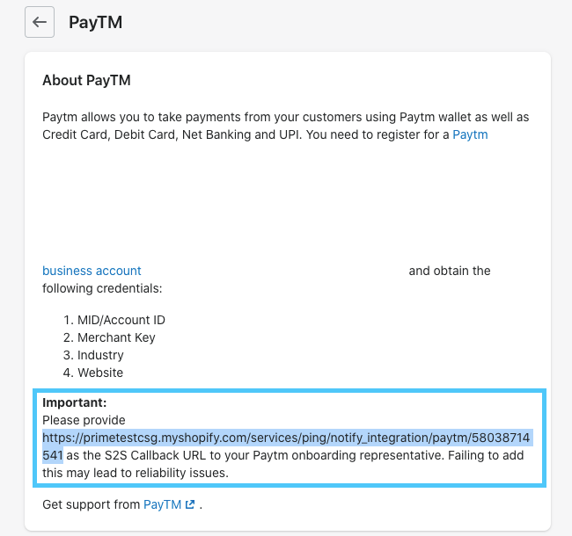Click the 'following credentials:' text
This screenshot has height=536, width=572.
click(101, 288)
